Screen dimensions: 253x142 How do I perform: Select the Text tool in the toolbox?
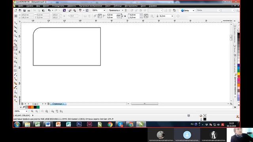pyautogui.click(x=15, y=66)
